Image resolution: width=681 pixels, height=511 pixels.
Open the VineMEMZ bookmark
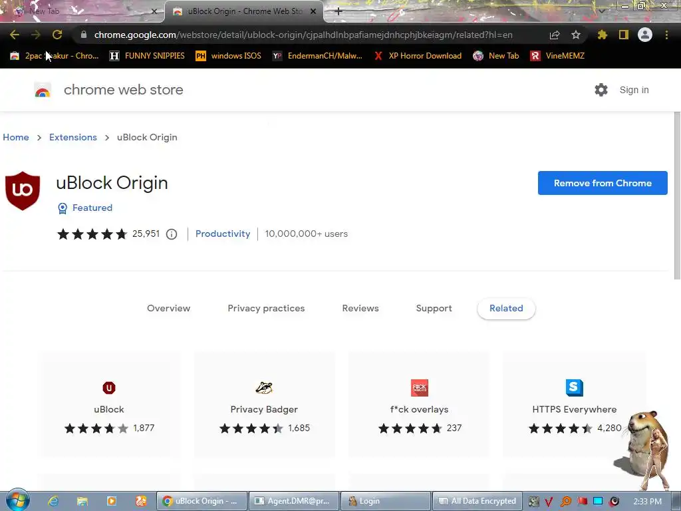pos(558,56)
